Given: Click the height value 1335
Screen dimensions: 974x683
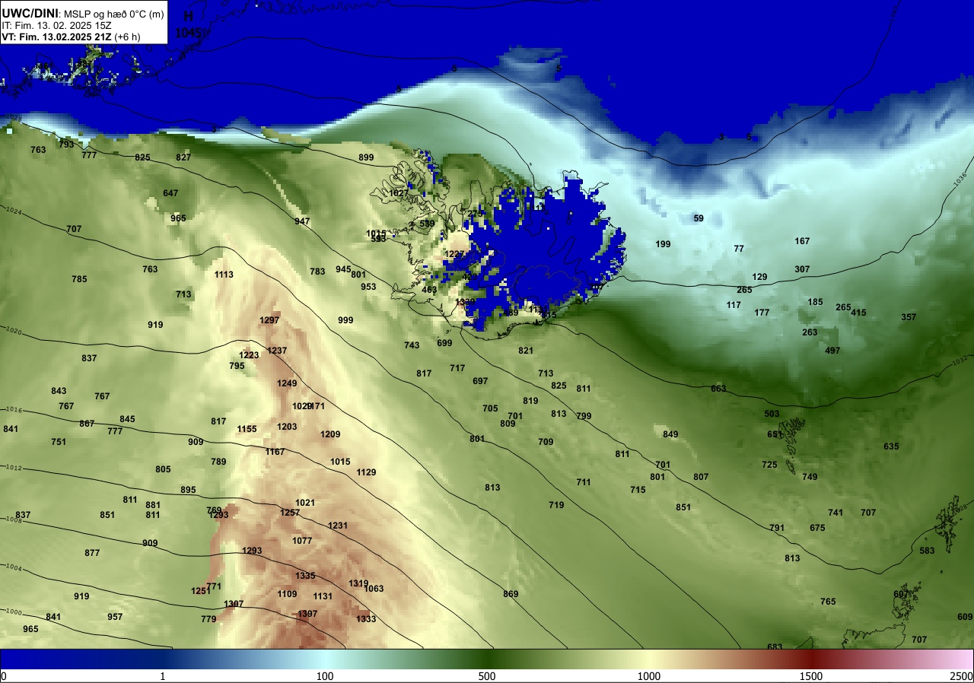Looking at the screenshot, I should click(x=305, y=576).
